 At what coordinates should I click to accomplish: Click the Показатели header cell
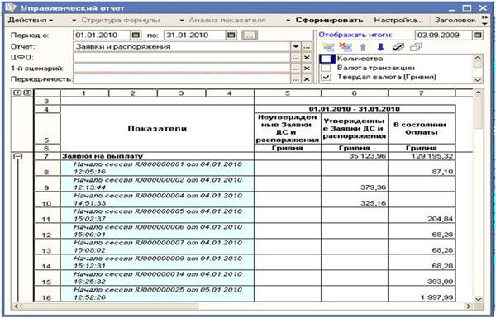coord(157,129)
